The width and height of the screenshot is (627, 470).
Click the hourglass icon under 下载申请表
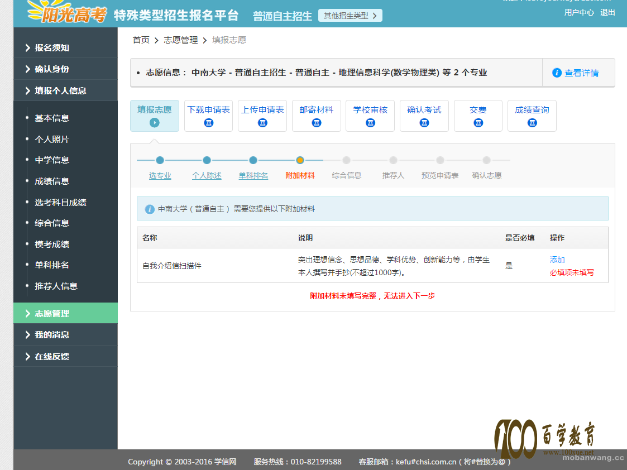coord(209,123)
